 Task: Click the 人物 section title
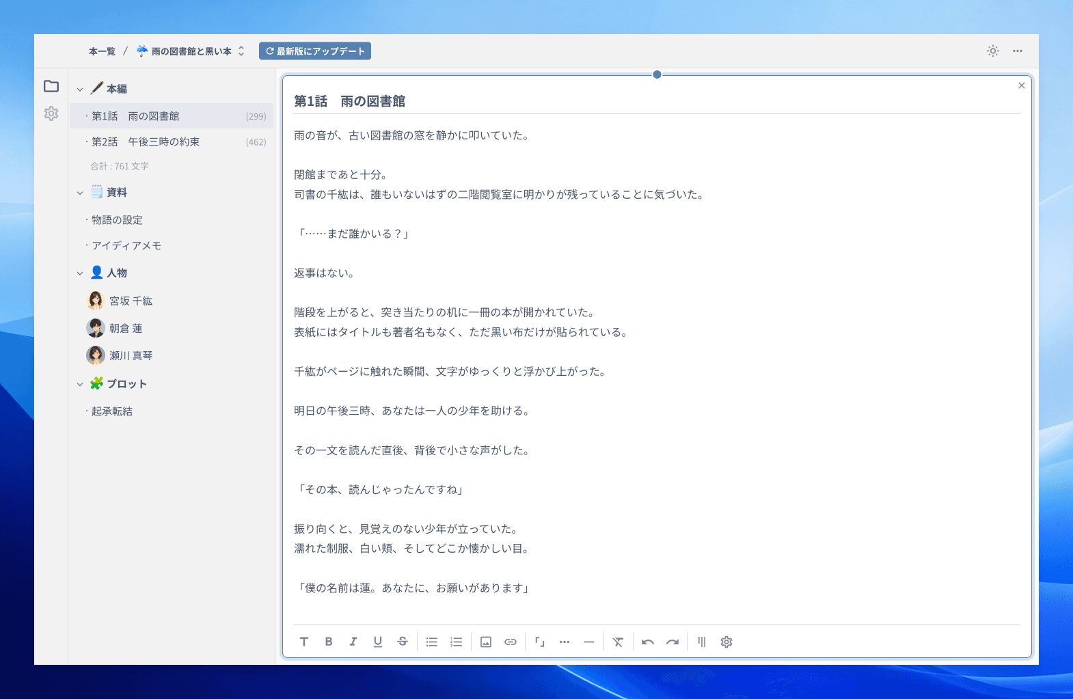coord(117,273)
